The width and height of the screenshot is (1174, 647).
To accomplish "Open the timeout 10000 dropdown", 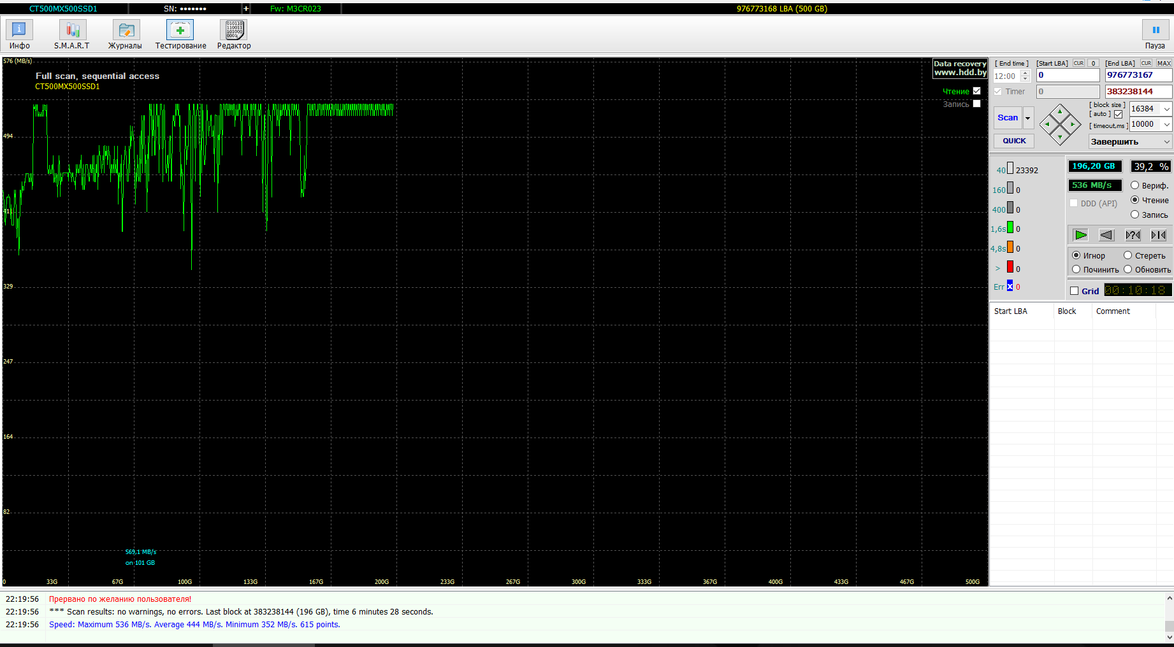I will click(x=1166, y=124).
